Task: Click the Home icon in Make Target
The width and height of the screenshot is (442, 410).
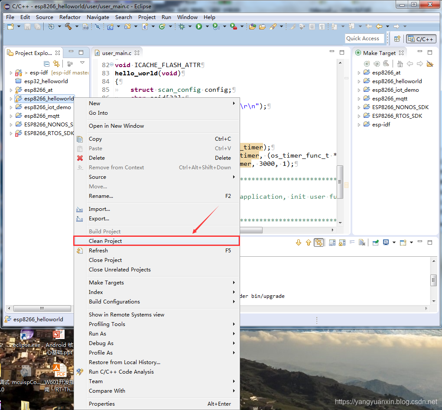Action: [400, 64]
